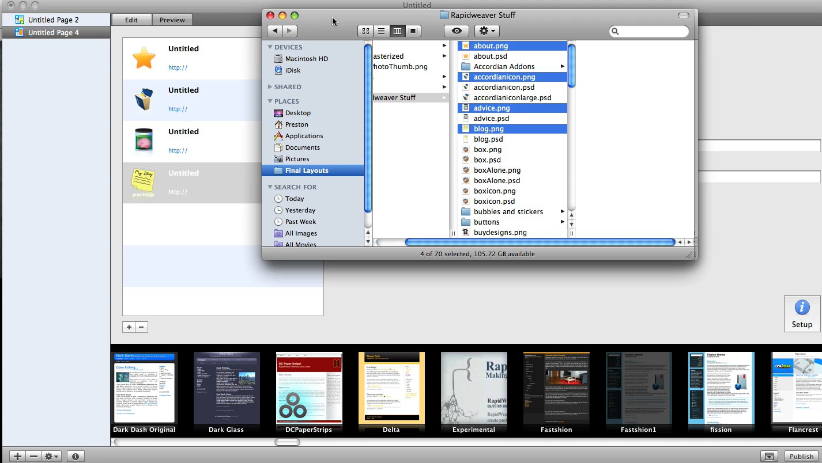Expand the buttons folder arrow
The height and width of the screenshot is (463, 822).
tap(563, 222)
